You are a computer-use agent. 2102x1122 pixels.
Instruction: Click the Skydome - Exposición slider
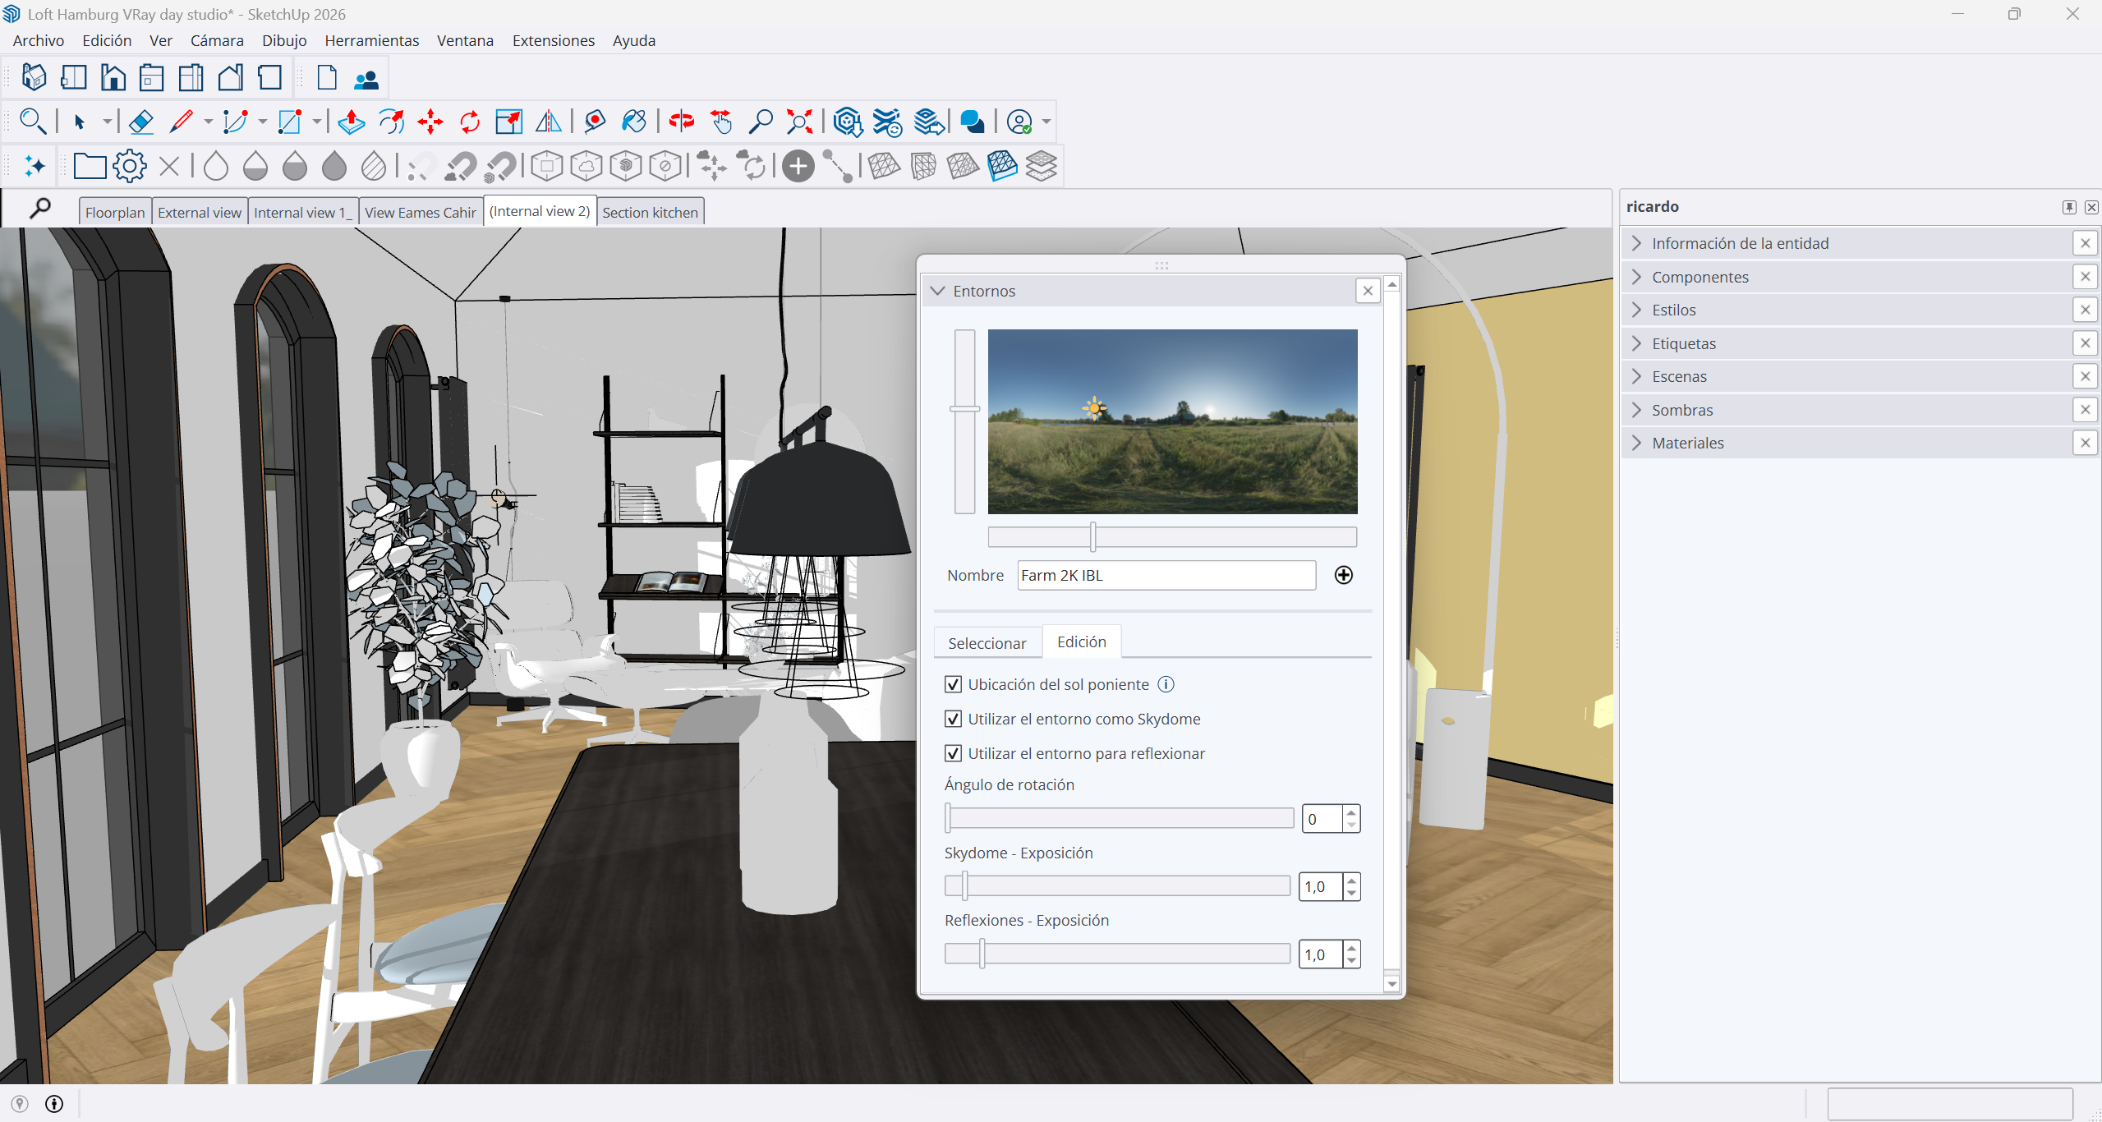coord(1117,885)
